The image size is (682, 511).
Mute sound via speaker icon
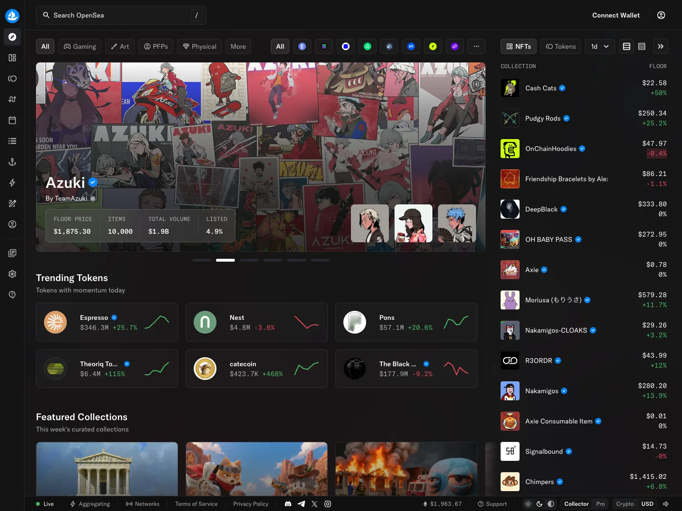click(666, 504)
